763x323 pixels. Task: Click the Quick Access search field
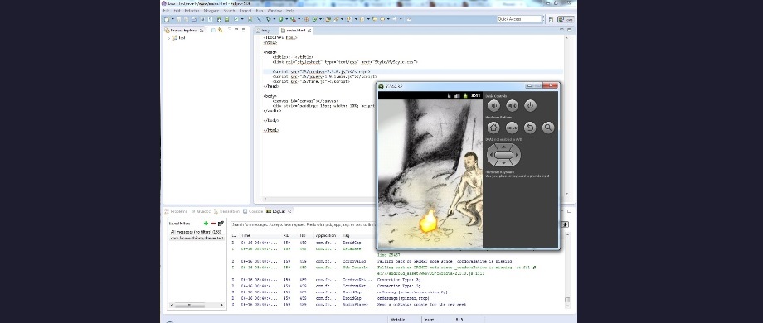[519, 19]
